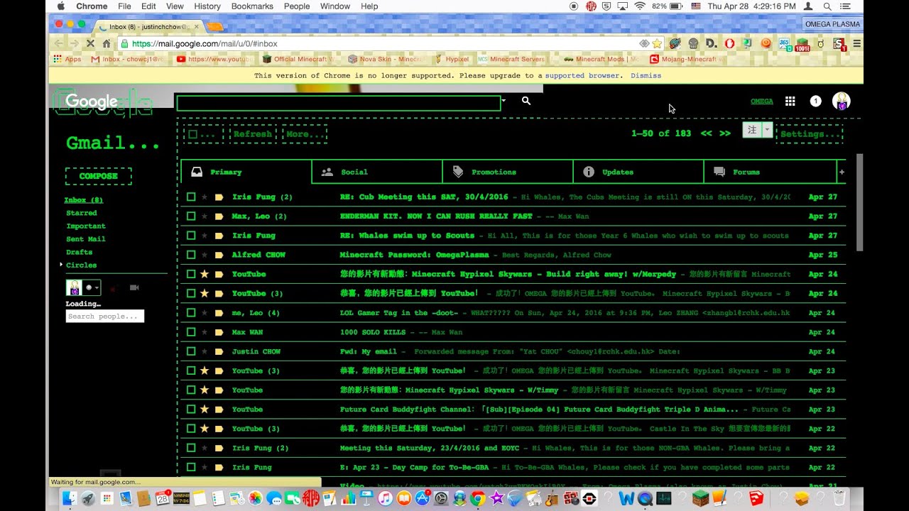
Task: Compose a new email
Action: pos(98,176)
